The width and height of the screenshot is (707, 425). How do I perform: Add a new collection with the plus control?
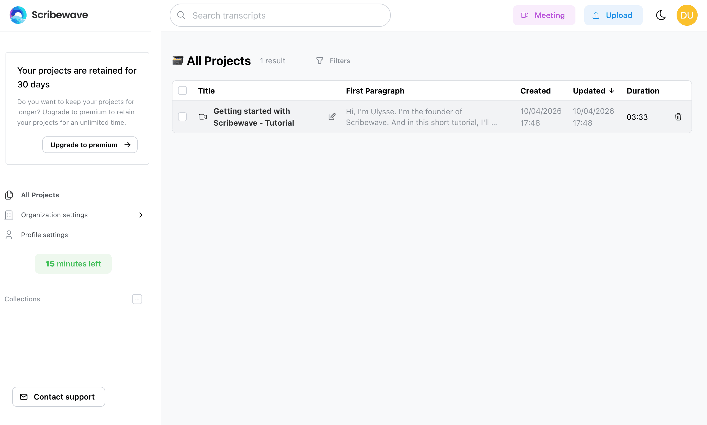click(137, 299)
